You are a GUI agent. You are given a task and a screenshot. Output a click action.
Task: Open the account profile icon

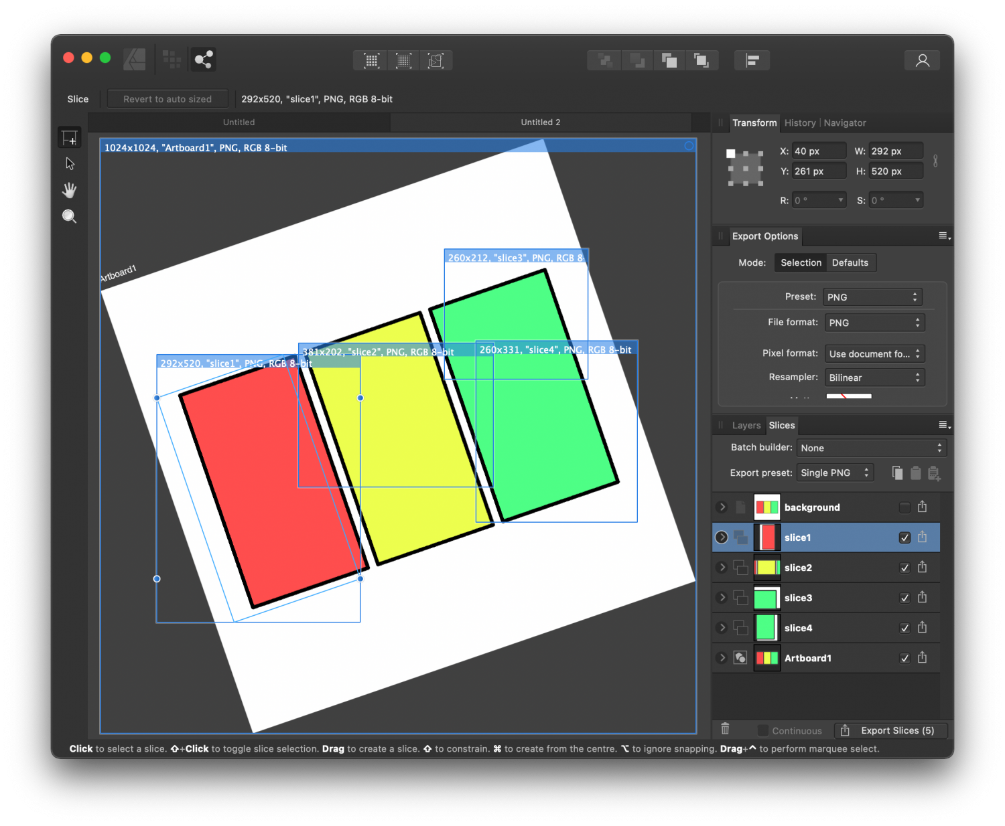click(922, 60)
